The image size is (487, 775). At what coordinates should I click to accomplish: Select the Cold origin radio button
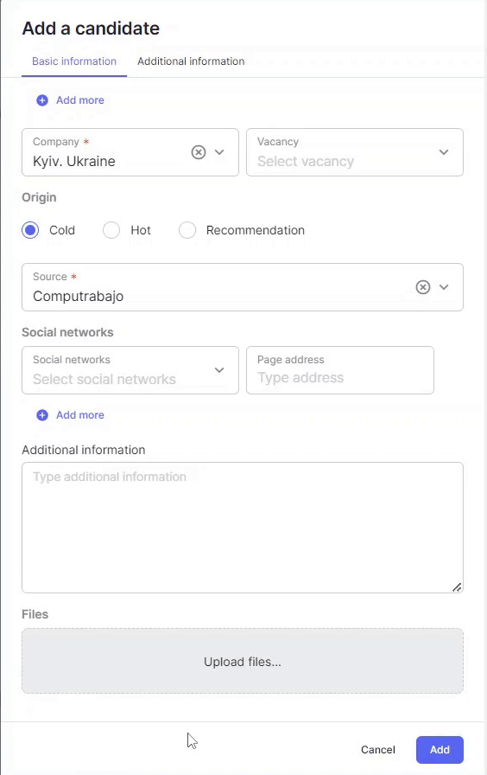click(x=30, y=230)
